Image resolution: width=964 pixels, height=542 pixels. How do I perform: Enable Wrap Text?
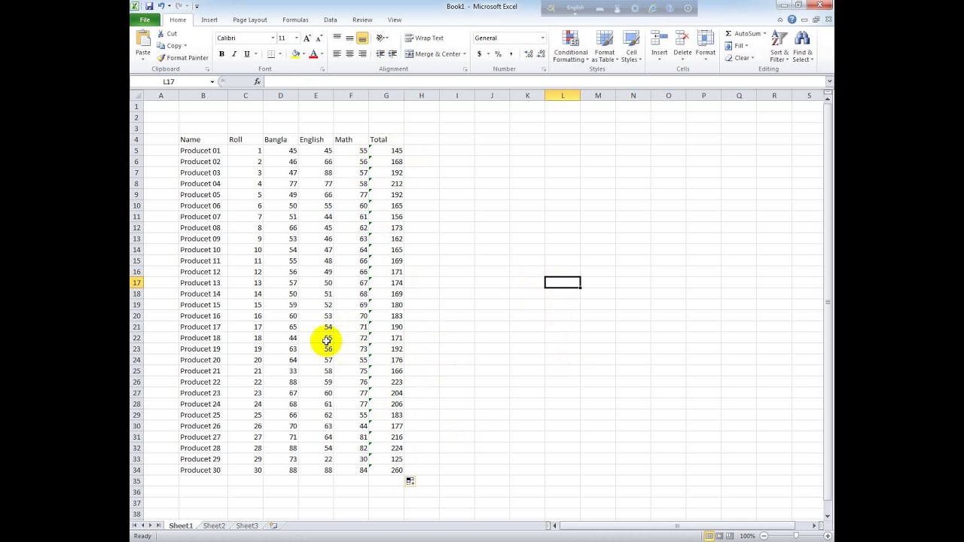(x=424, y=38)
